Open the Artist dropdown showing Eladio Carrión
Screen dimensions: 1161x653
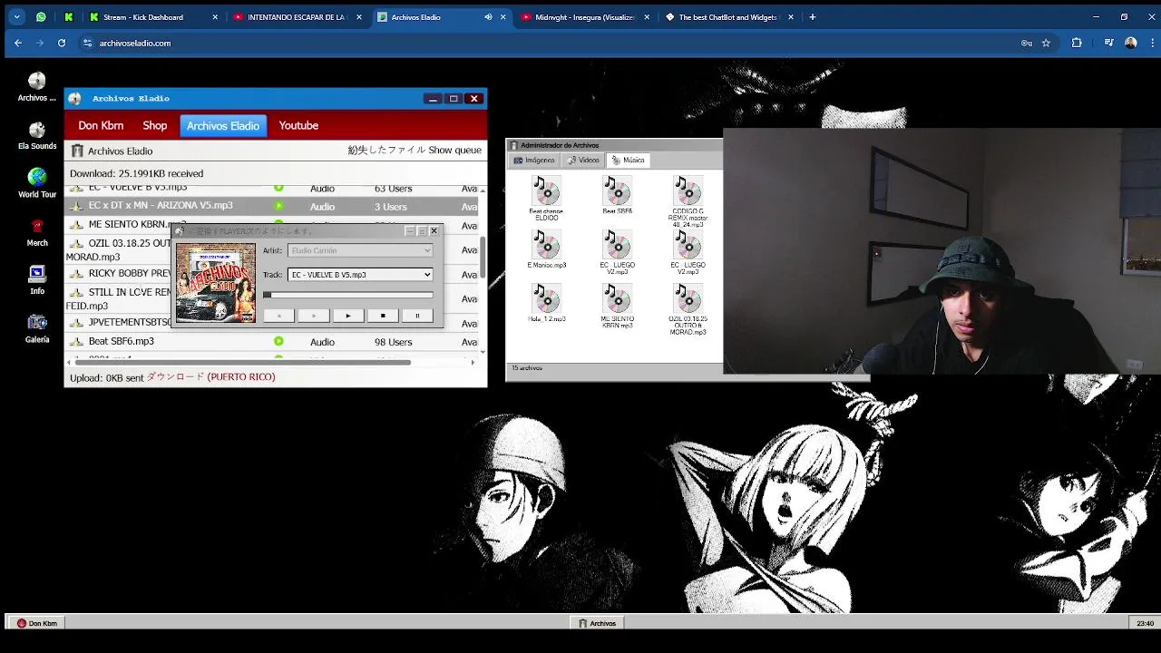[360, 250]
